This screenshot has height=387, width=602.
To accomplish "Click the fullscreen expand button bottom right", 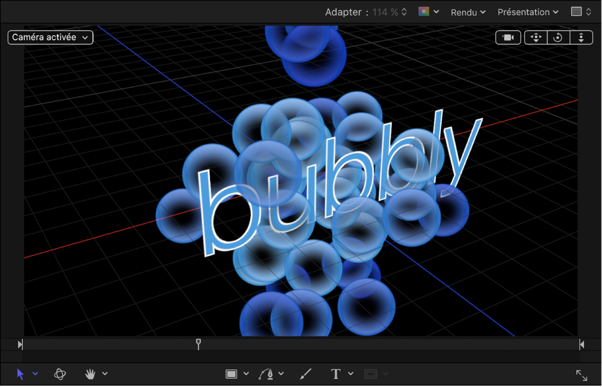I will [x=582, y=375].
